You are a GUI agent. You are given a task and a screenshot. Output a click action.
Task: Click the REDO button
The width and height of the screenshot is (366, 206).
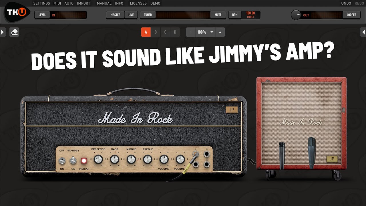pyautogui.click(x=359, y=3)
